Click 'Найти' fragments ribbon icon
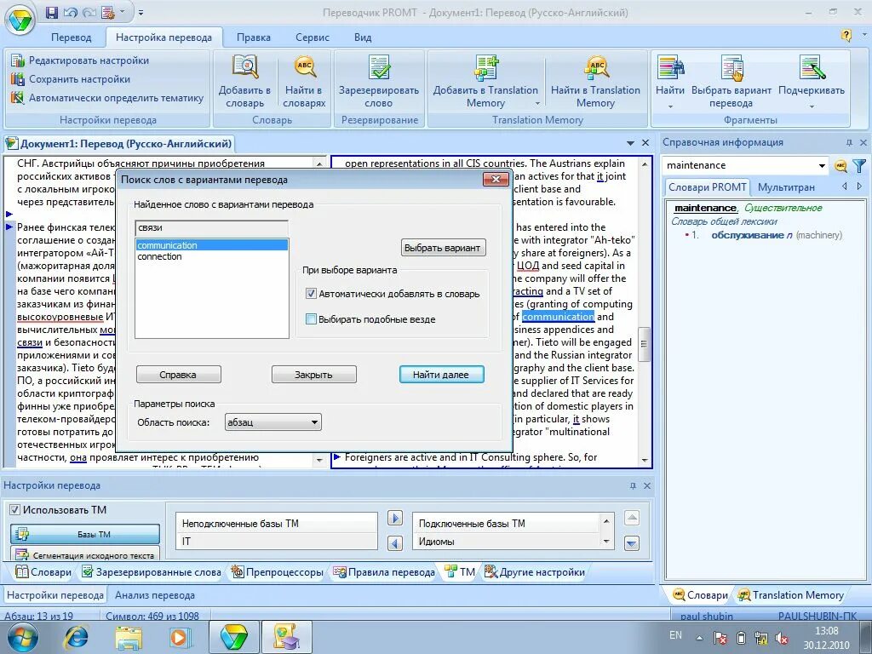The height and width of the screenshot is (654, 872). coord(669,74)
